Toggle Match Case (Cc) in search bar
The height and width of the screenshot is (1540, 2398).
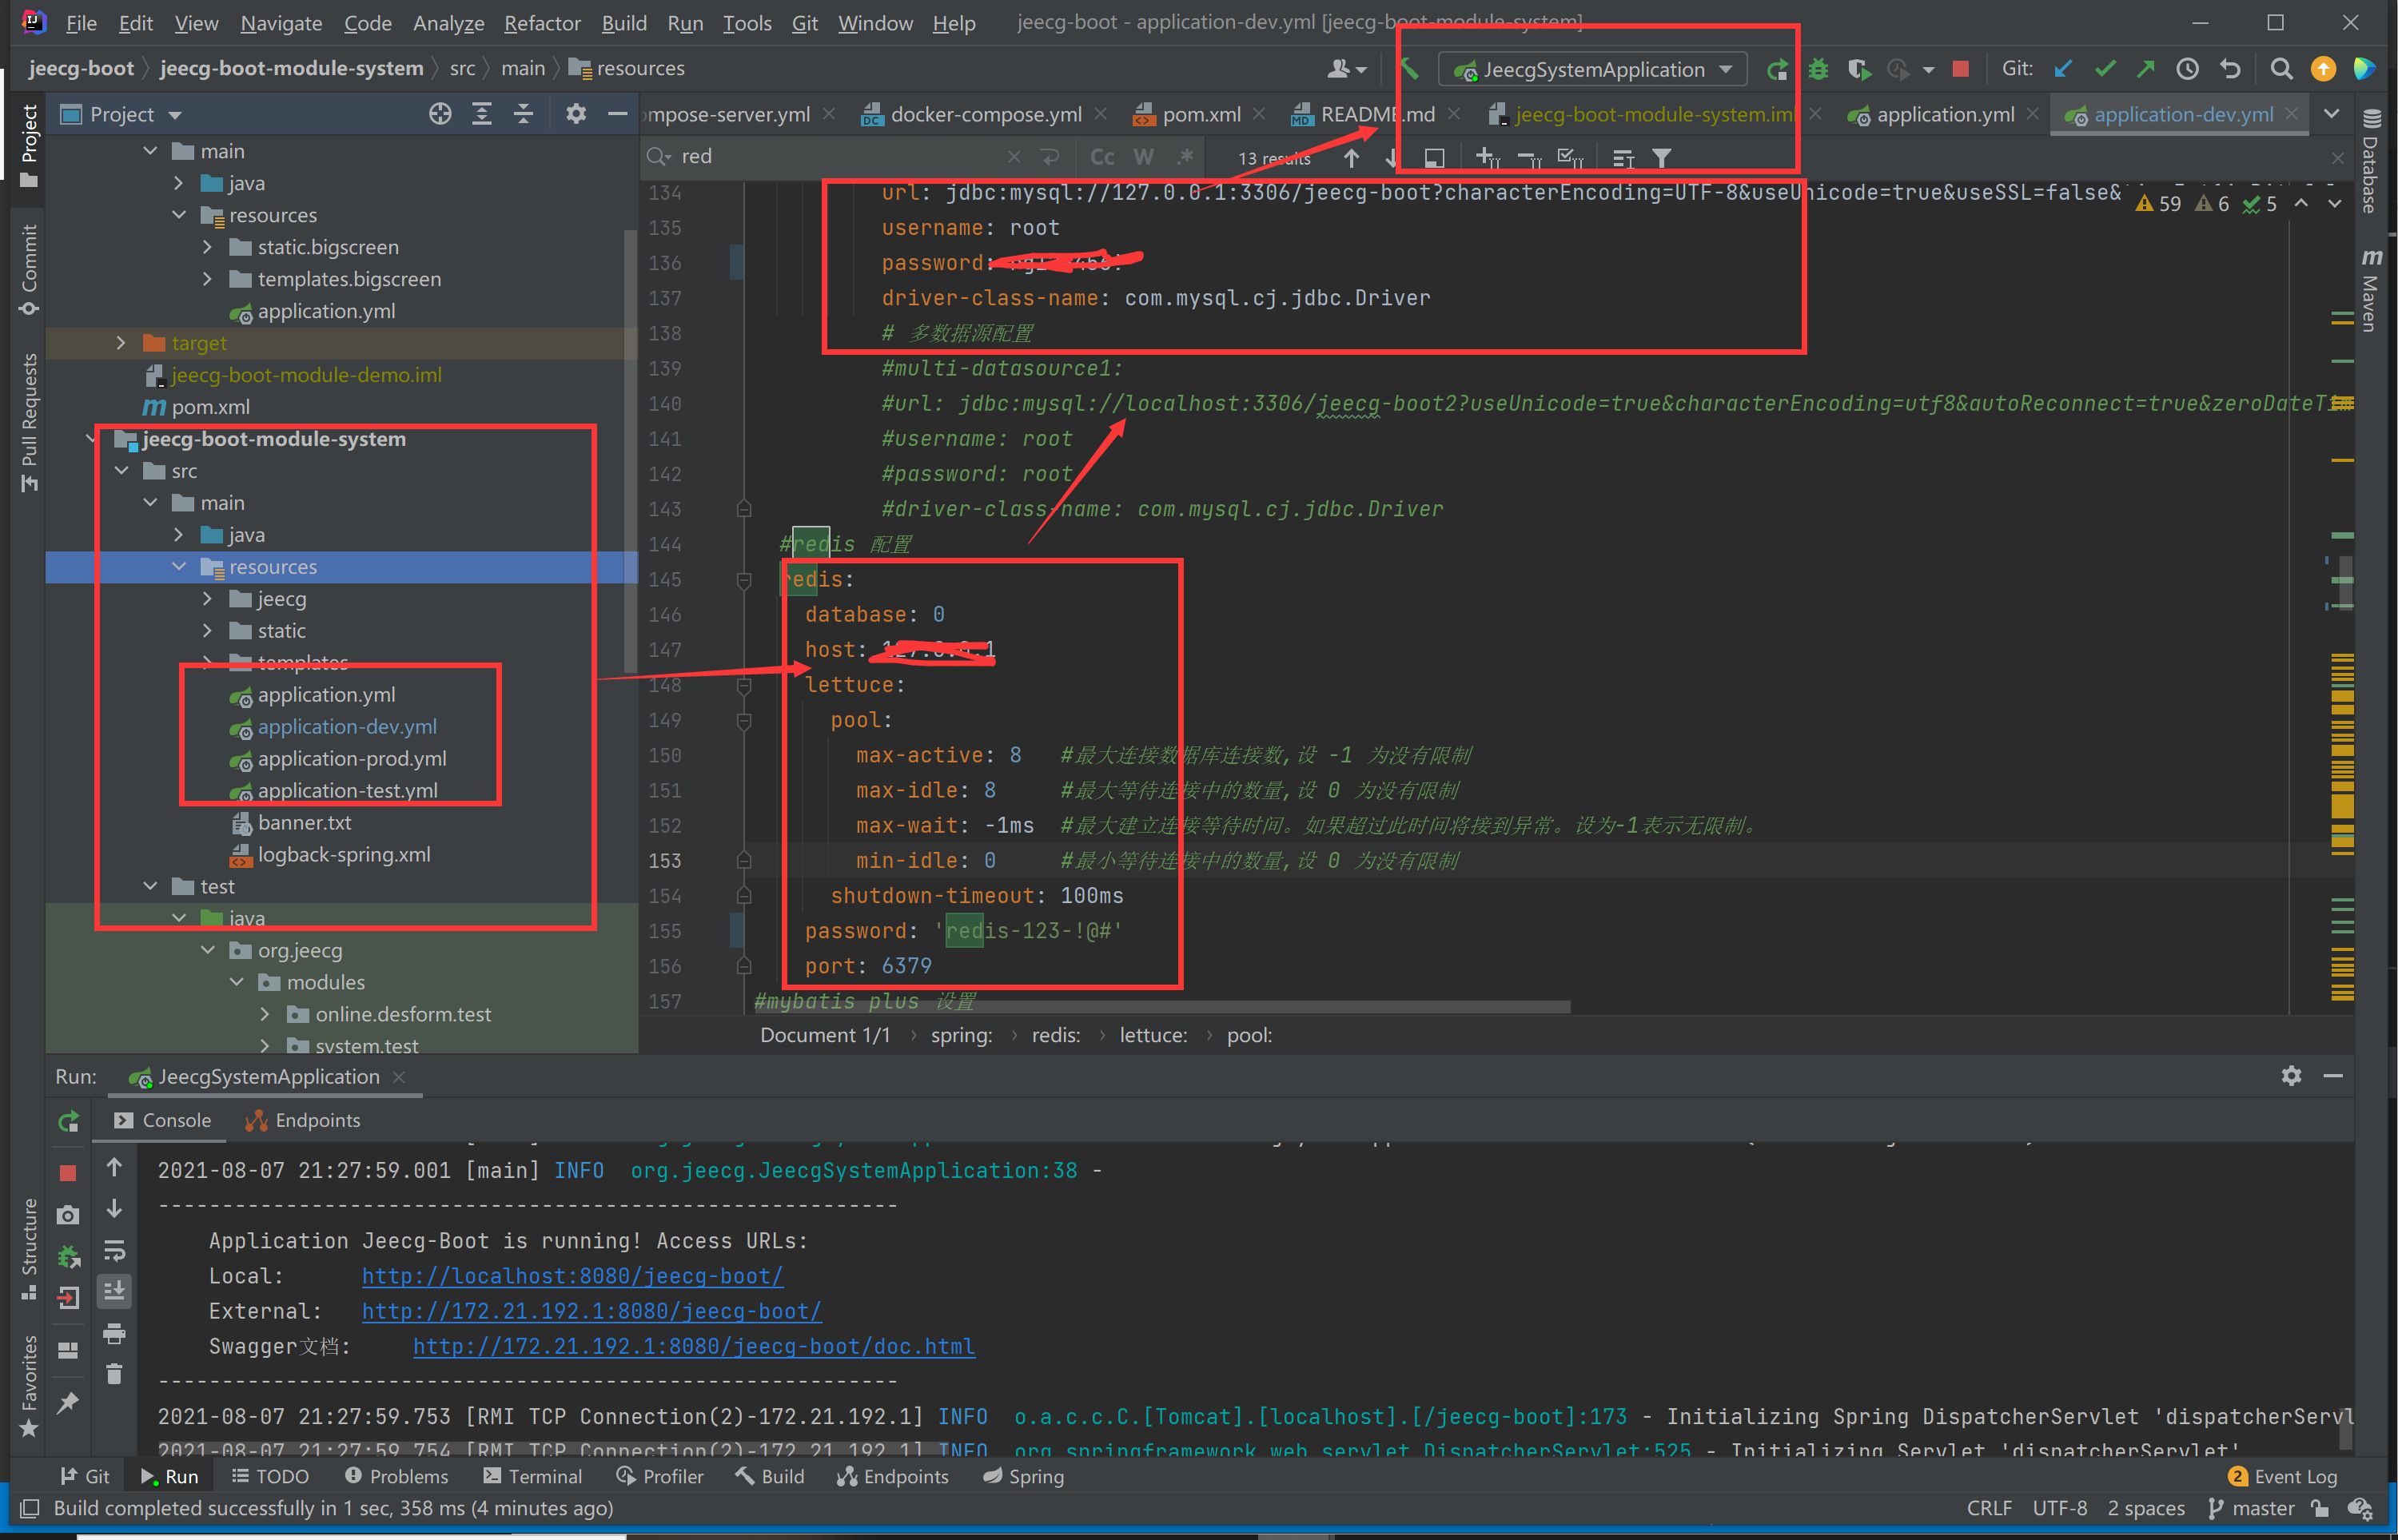point(1102,157)
